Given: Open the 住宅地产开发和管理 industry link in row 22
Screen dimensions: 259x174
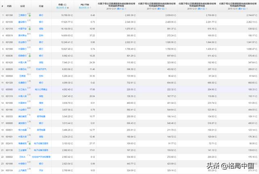Looking at the screenshot, I should click(41, 157).
